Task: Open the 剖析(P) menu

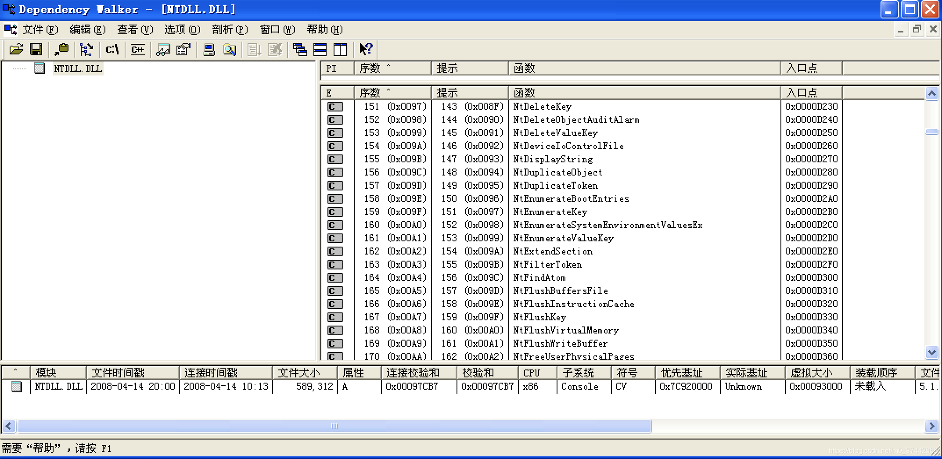Action: [x=230, y=29]
